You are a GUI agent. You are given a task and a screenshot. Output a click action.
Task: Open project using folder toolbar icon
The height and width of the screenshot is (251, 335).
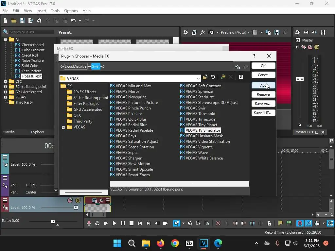(x=14, y=21)
